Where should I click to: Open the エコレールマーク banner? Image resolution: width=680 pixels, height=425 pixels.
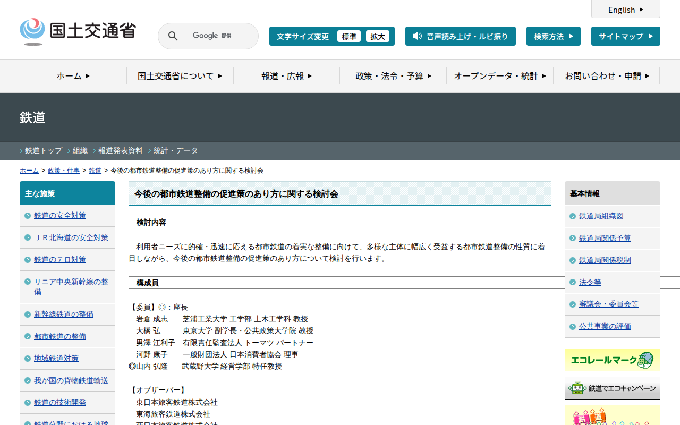pyautogui.click(x=612, y=360)
